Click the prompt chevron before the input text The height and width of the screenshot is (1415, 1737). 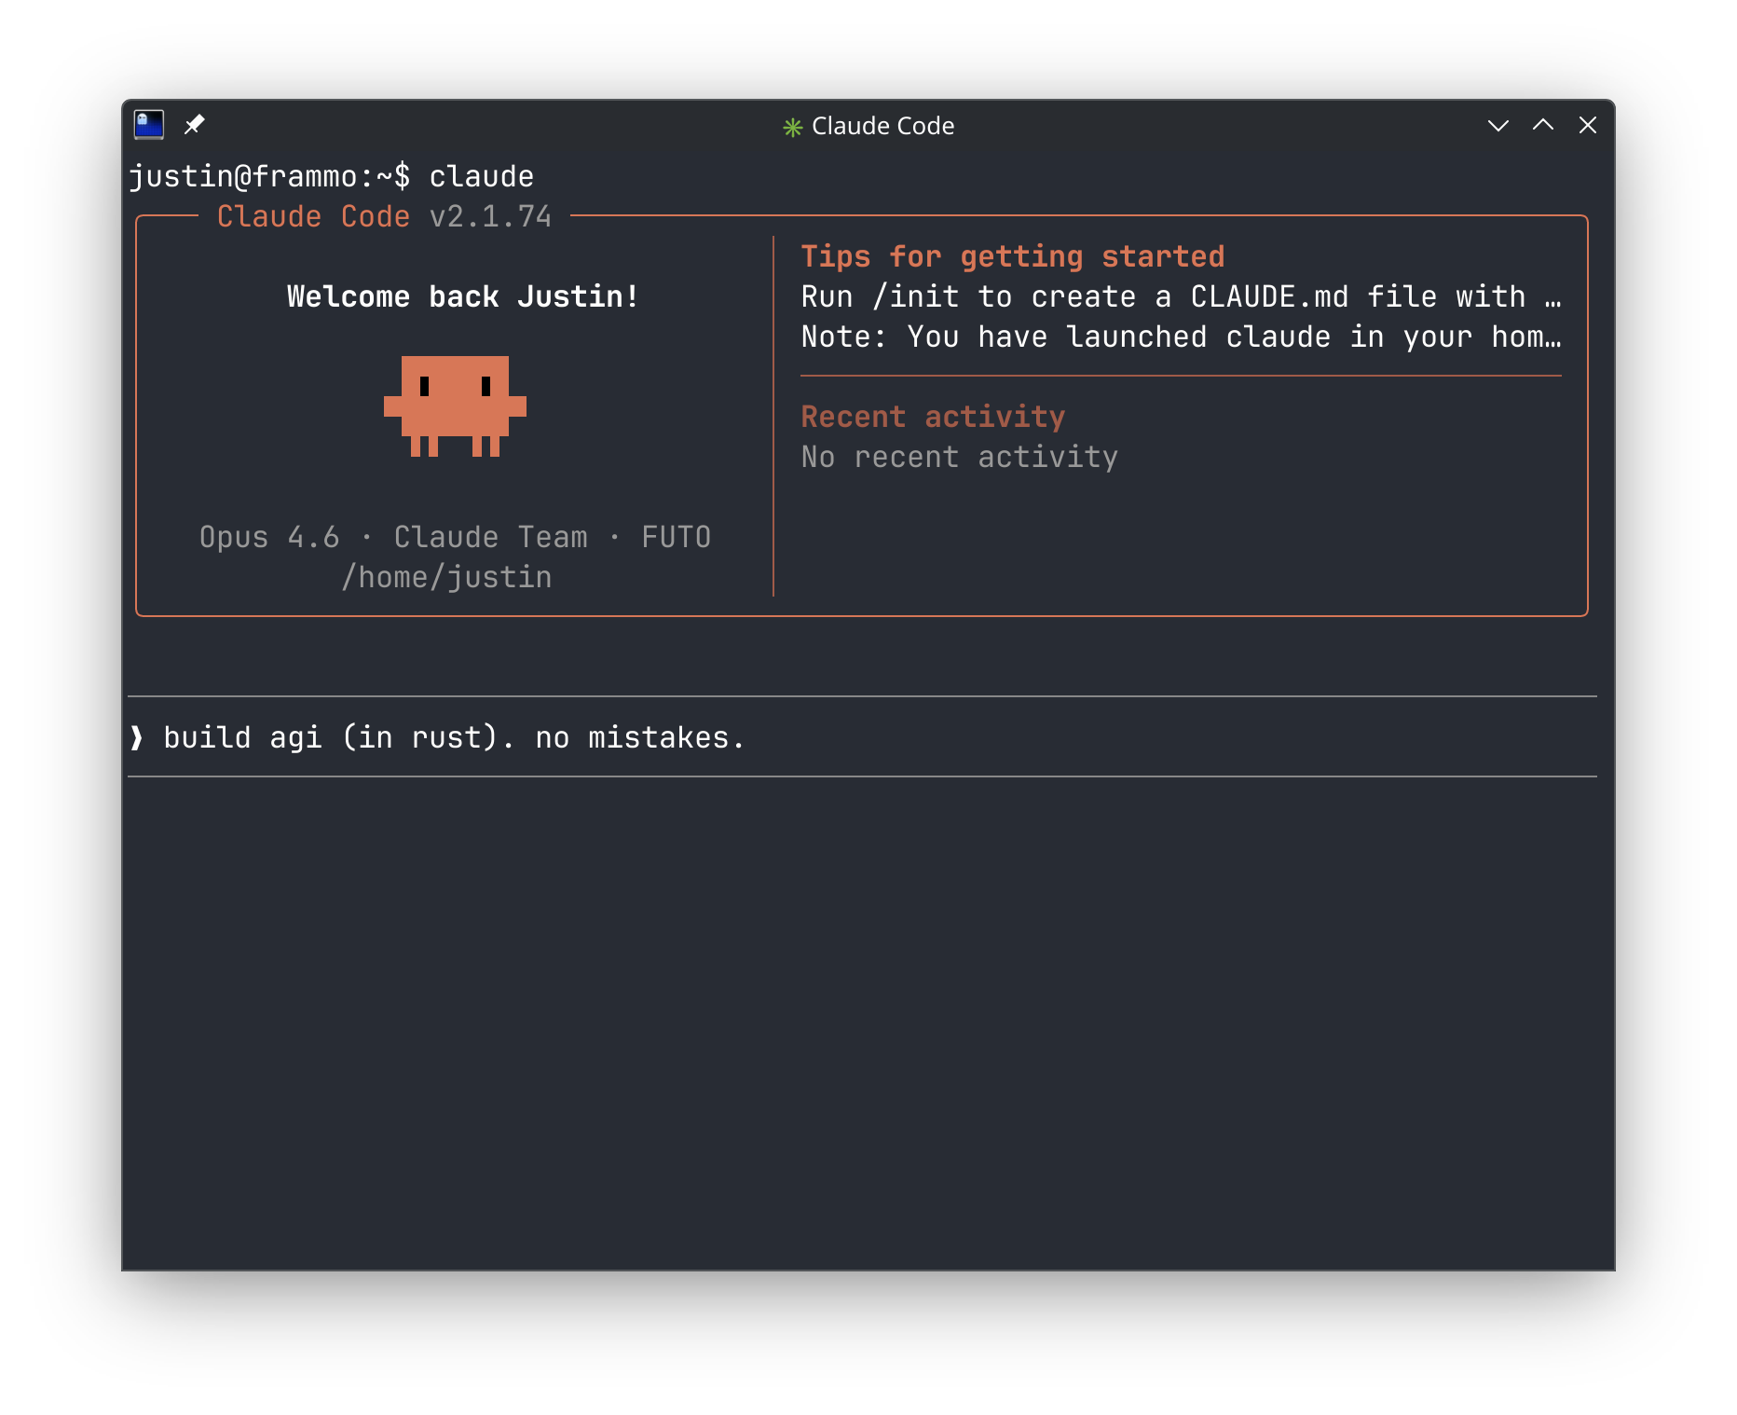(x=138, y=737)
